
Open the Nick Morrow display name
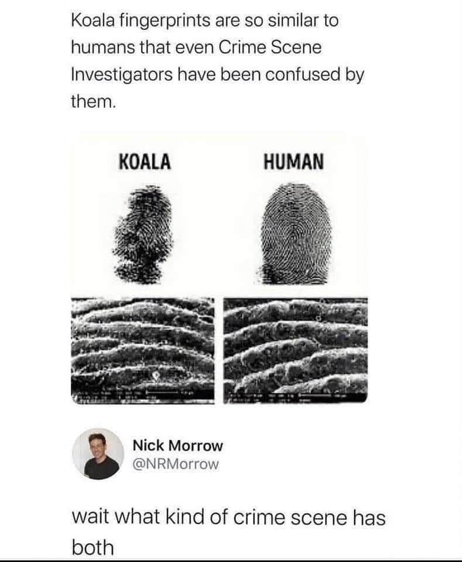click(x=178, y=446)
